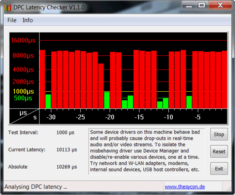This screenshot has width=235, height=195.
Task: Close the DPC Latency Checker window
Action: (x=220, y=6)
